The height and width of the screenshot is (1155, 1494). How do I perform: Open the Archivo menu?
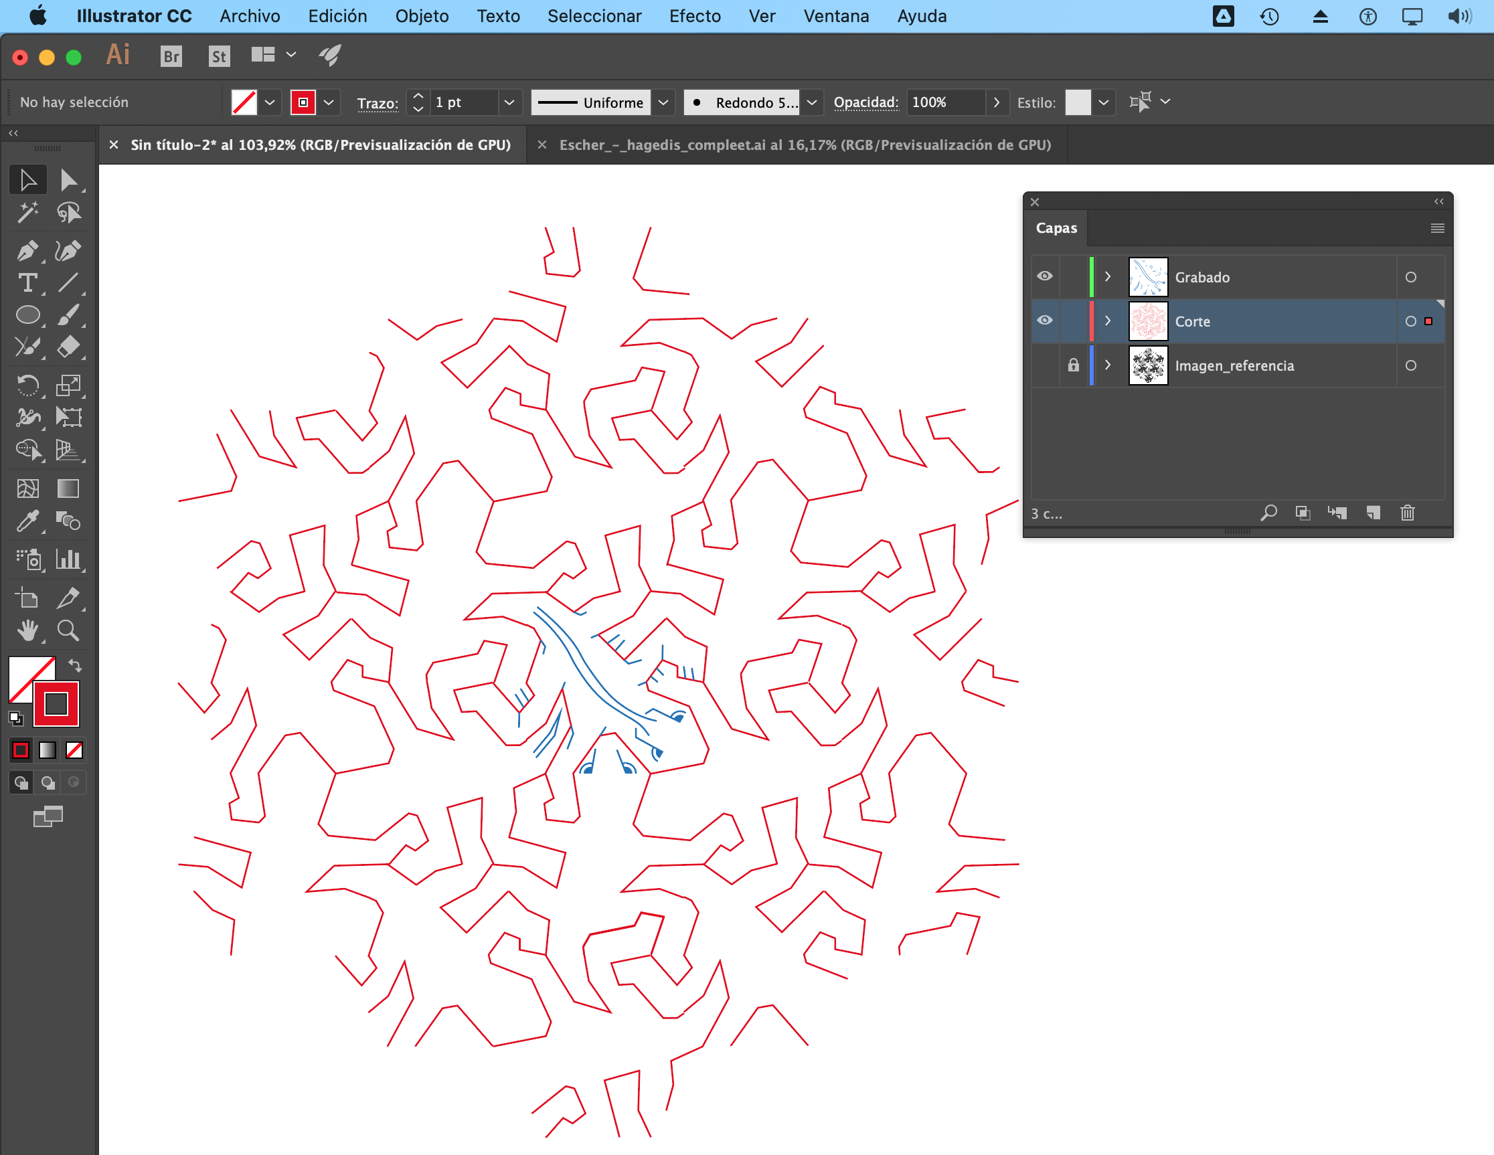(x=250, y=16)
